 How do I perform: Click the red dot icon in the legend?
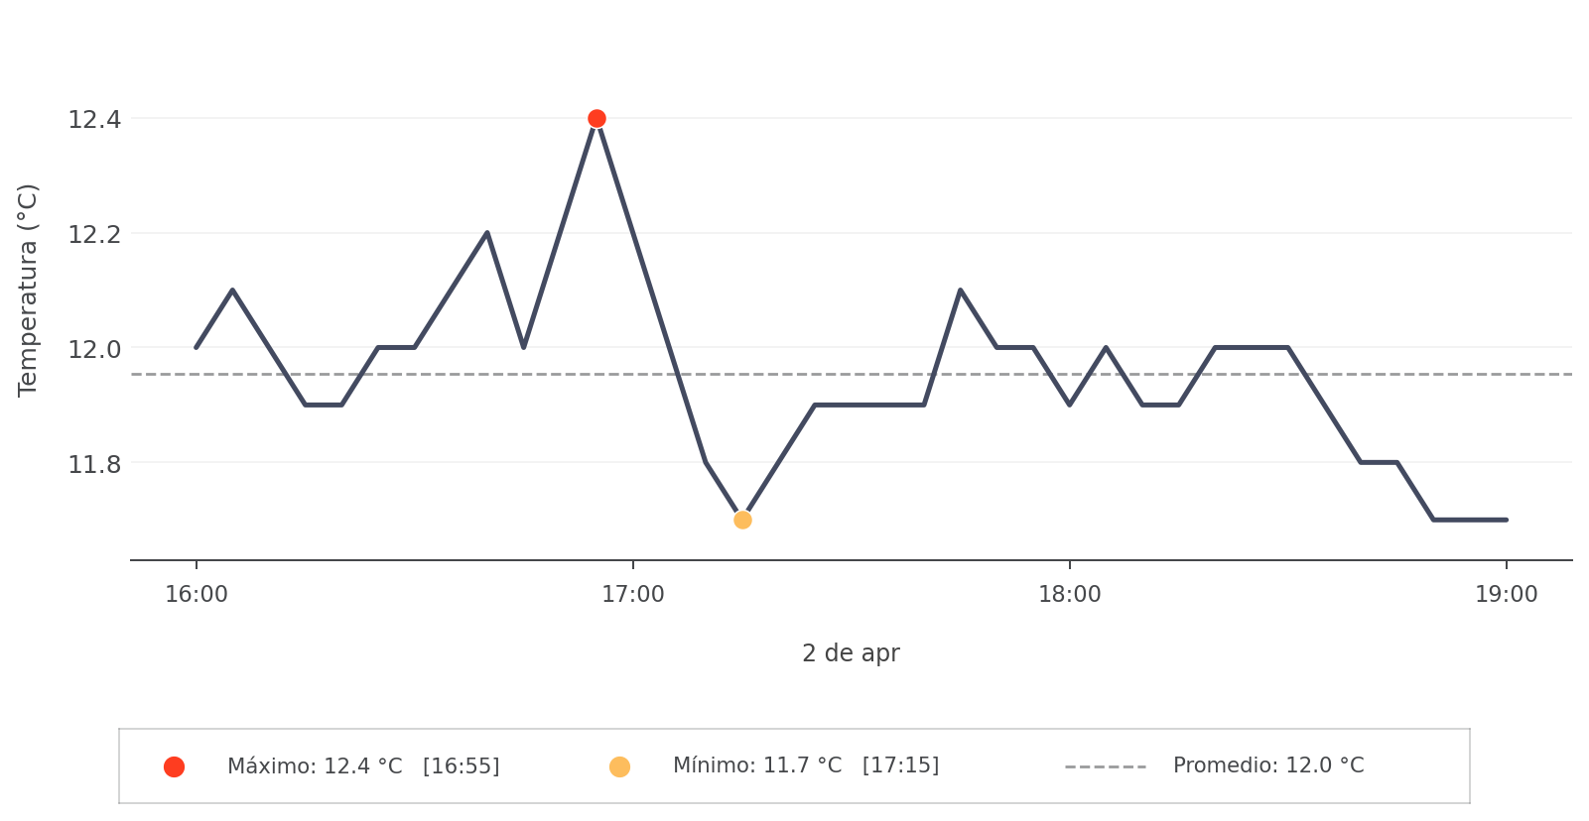click(x=174, y=766)
